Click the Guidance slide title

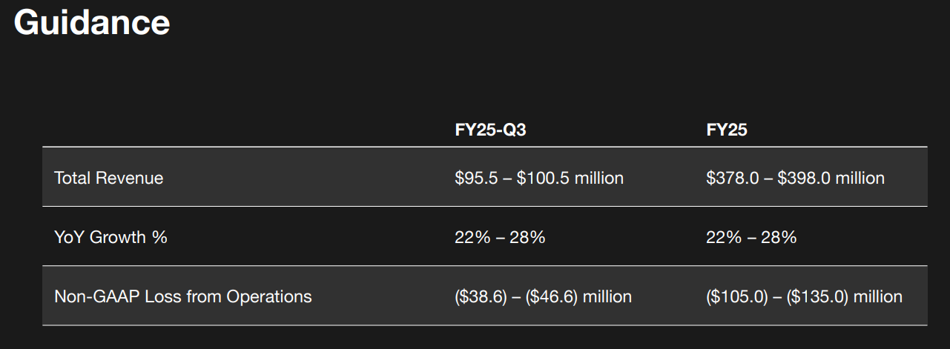click(x=92, y=22)
